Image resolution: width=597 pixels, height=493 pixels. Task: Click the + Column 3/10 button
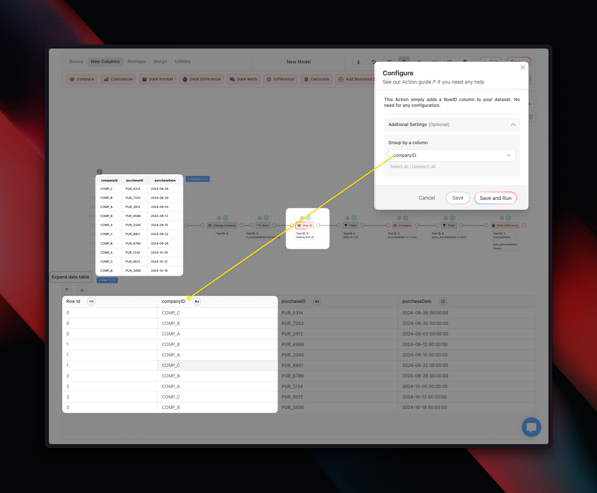coord(198,179)
